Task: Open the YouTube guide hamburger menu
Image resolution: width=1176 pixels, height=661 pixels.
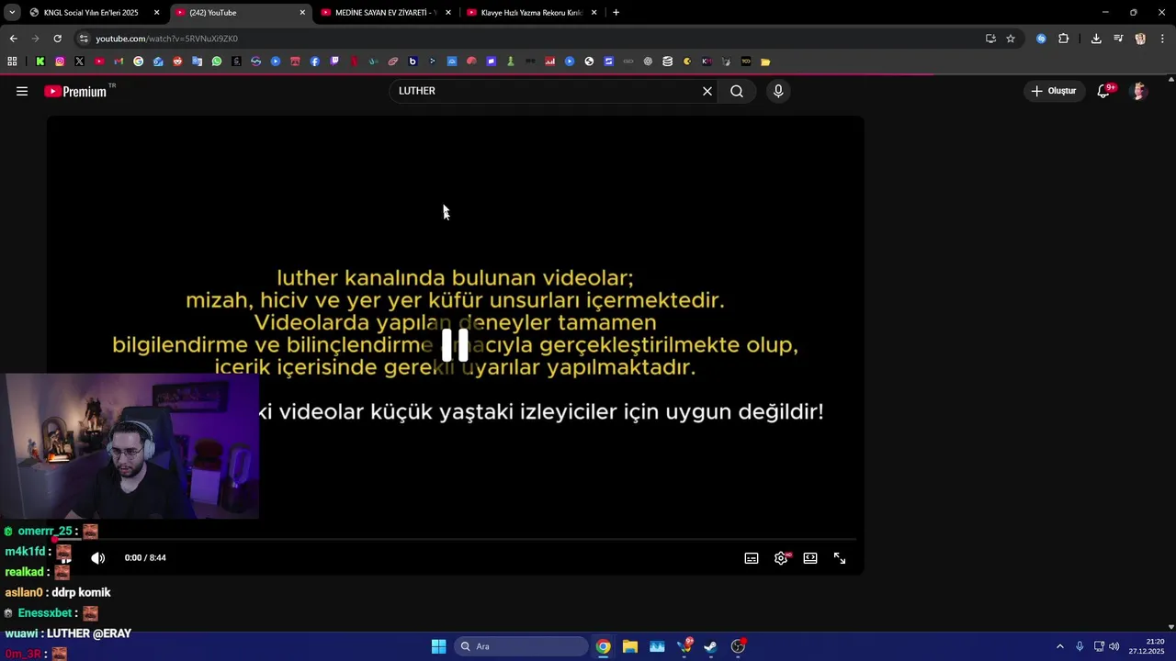Action: click(22, 91)
